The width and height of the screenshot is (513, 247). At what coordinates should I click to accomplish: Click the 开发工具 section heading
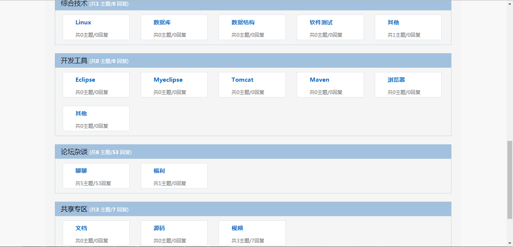pyautogui.click(x=74, y=61)
